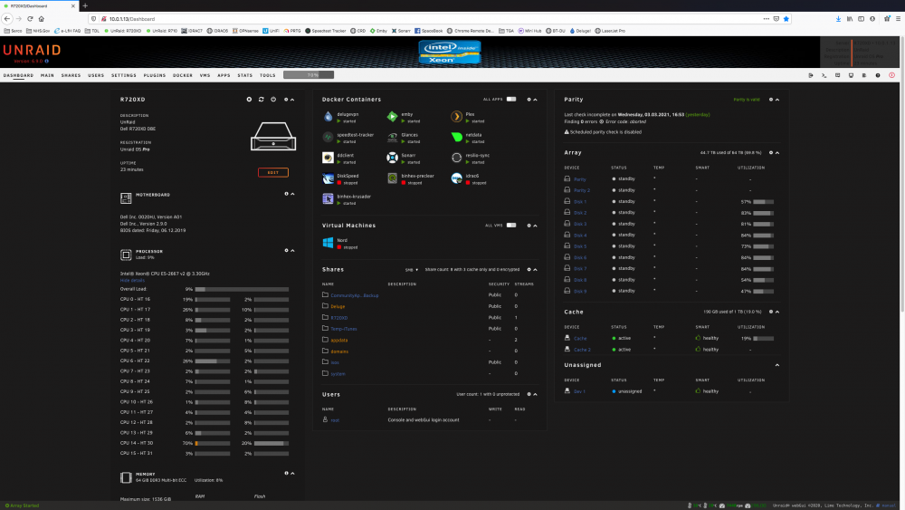Viewport: 905px width, 510px height.
Task: Collapse the Motherboard section
Action: click(292, 194)
